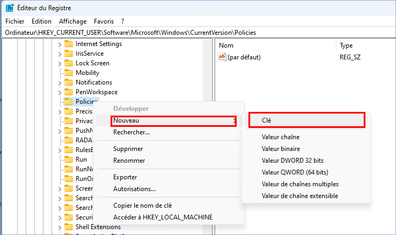Click the (par défaut) string value icon
The image size is (396, 235).
coord(223,57)
